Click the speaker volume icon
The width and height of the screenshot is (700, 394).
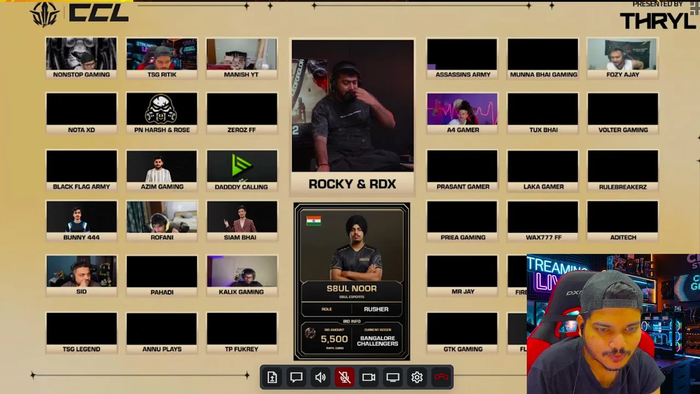320,377
